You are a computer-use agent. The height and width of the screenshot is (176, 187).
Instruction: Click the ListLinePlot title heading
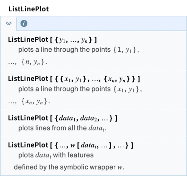[29, 9]
